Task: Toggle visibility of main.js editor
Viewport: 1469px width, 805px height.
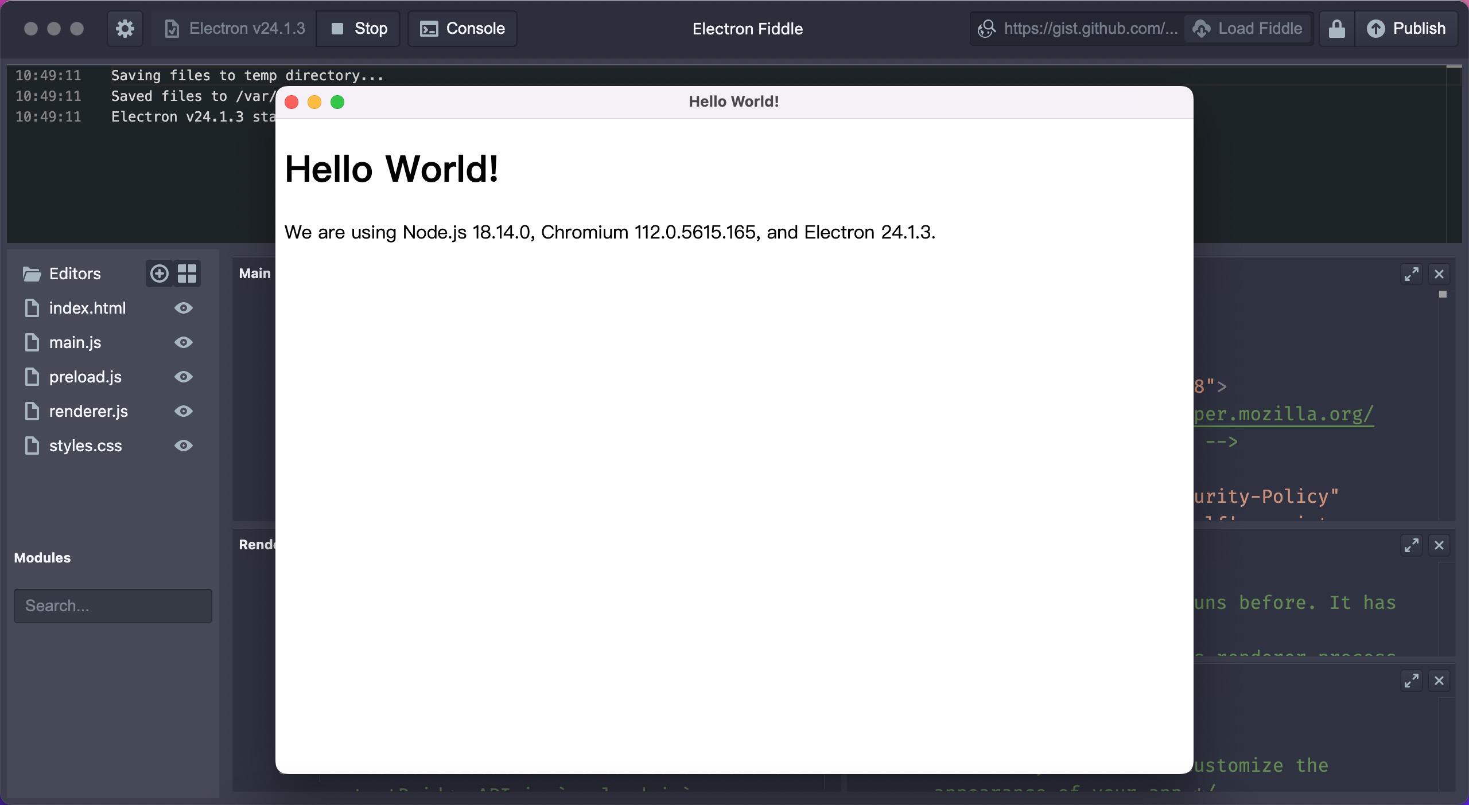Action: pos(184,342)
